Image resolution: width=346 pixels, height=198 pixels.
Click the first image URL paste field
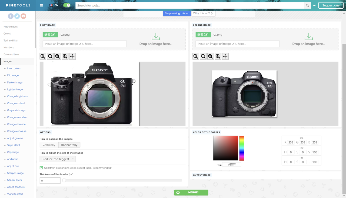pos(85,44)
